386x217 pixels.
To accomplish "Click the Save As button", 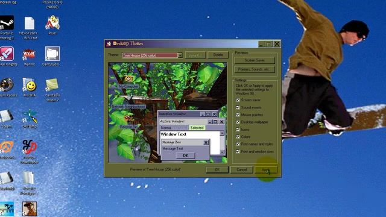I will 195,55.
